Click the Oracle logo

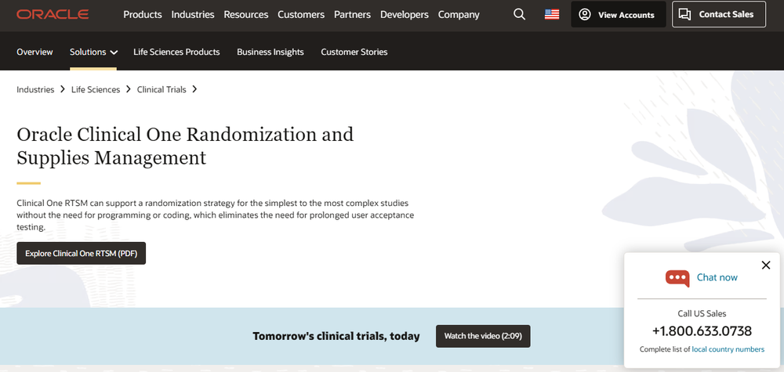(53, 14)
